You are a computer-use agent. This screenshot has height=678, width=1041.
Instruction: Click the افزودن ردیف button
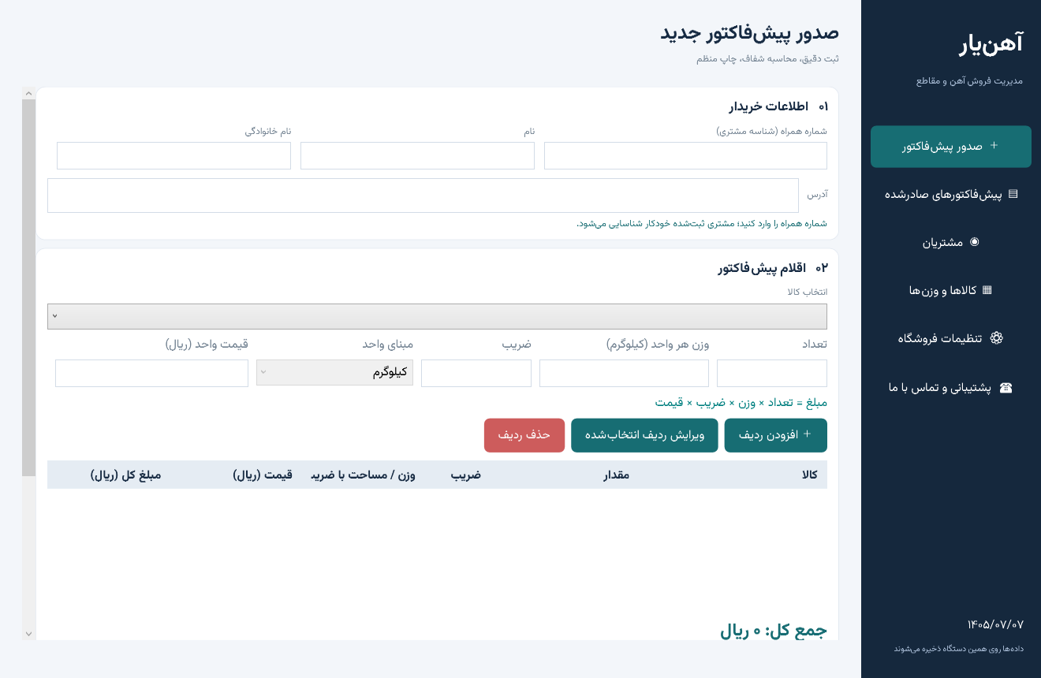pyautogui.click(x=776, y=435)
